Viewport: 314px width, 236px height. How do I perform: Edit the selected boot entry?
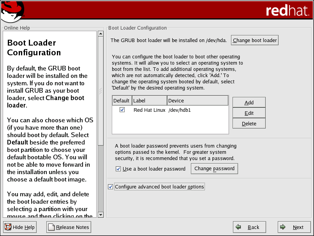click(249, 113)
